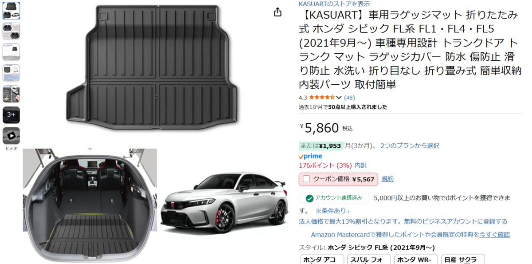
Task: Select the second product thumbnail
Action: [11, 31]
